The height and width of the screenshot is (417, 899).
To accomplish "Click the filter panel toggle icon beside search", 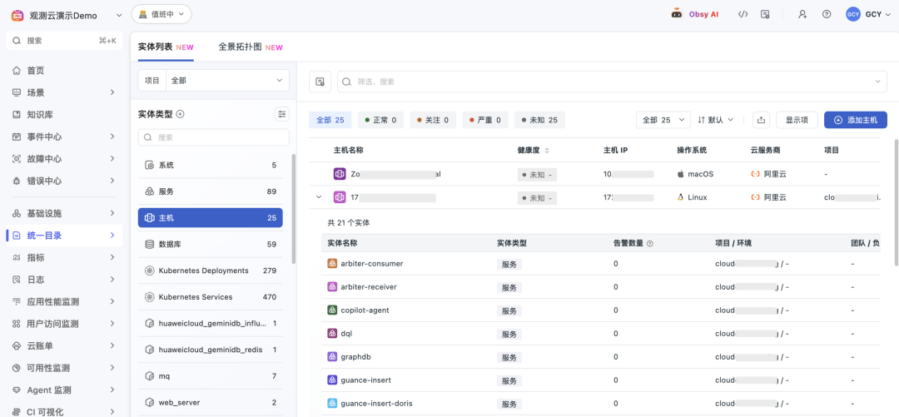I will point(320,82).
